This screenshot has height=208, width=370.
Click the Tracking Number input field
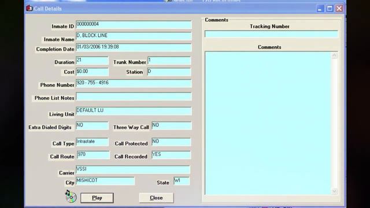pyautogui.click(x=271, y=34)
